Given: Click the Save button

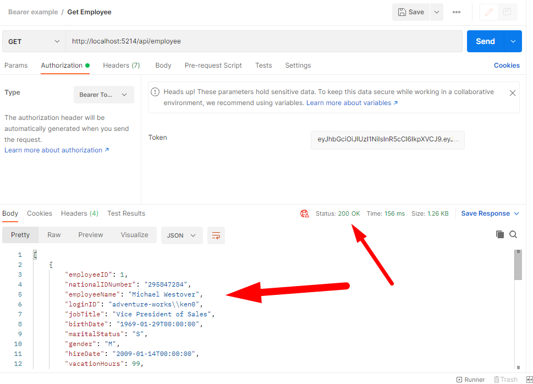Looking at the screenshot, I should coord(411,12).
